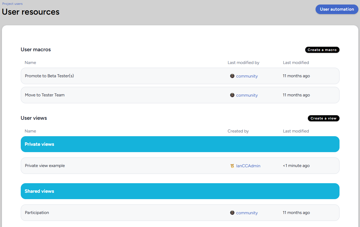Open community profile link in Move to Tester Team row
360x227 pixels.
(x=247, y=95)
